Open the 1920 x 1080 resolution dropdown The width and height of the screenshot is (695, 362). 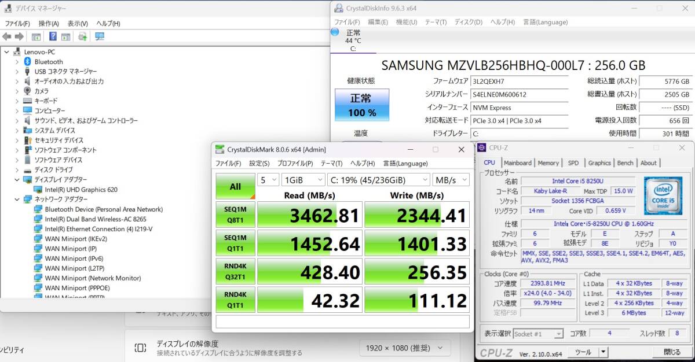pyautogui.click(x=404, y=348)
